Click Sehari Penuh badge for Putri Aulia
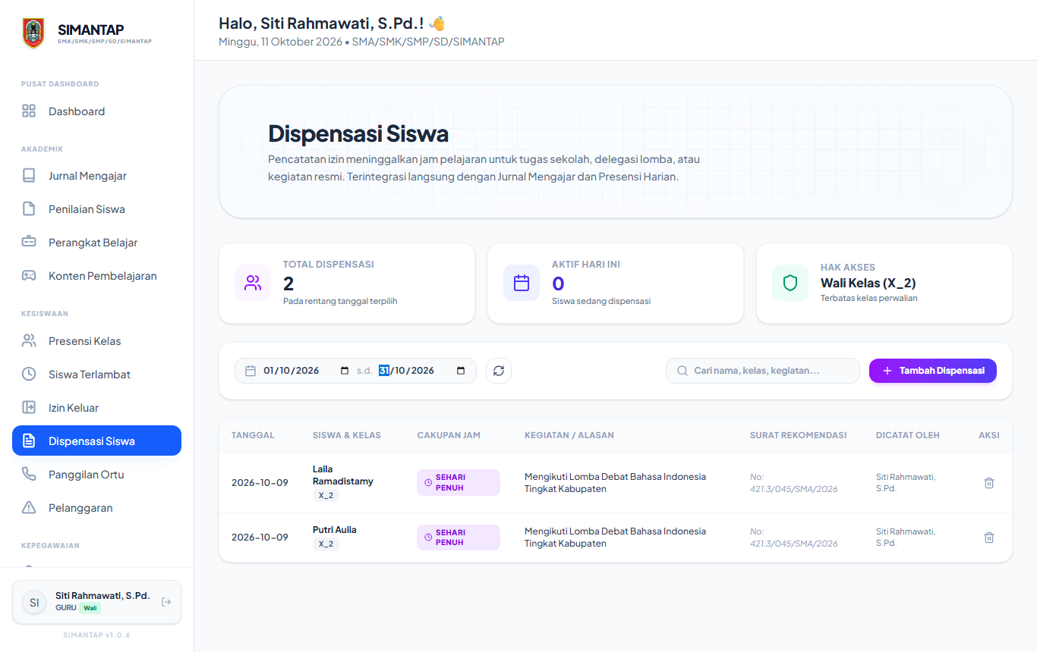 click(x=459, y=538)
